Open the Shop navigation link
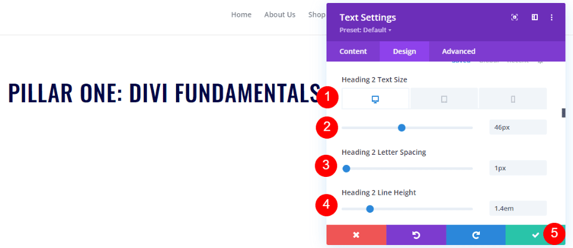This screenshot has height=248, width=573. [316, 14]
